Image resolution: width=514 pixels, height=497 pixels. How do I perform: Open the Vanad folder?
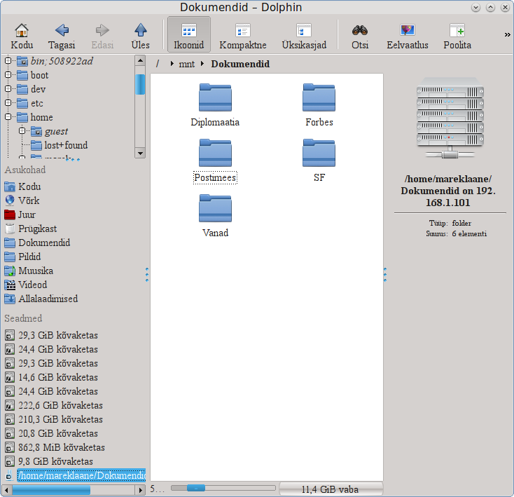(215, 216)
